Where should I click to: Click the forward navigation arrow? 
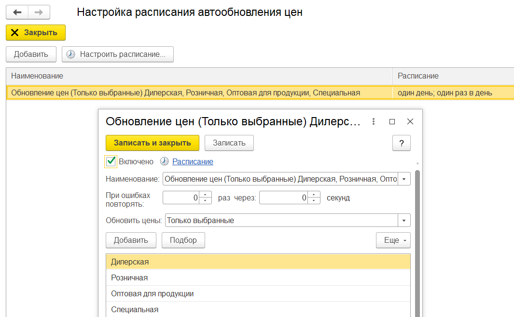pos(39,12)
